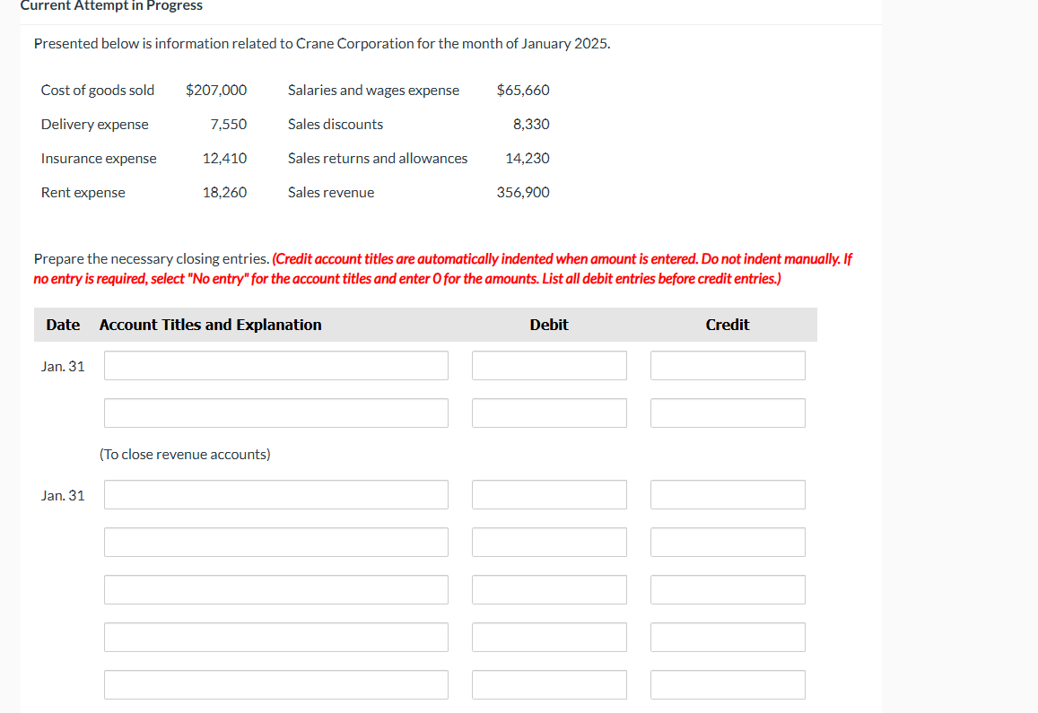Click the third account title field of the second closing entry
Viewport: 1038px width, 713px height.
click(275, 589)
